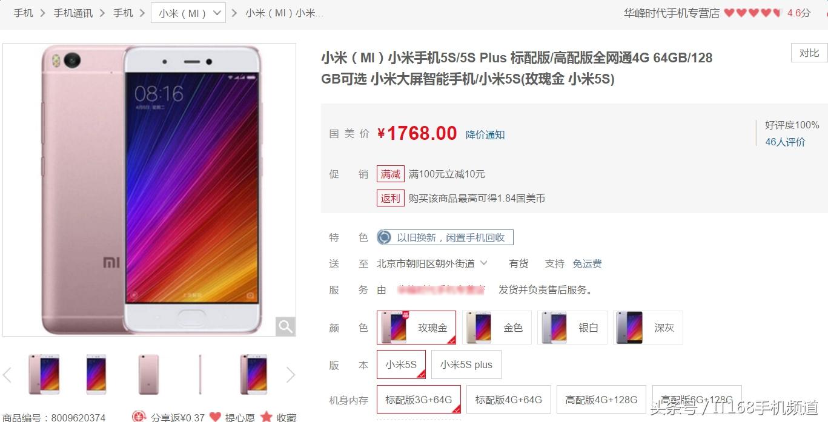Image resolution: width=828 pixels, height=422 pixels.
Task: Click the 降价通知 price alert link
Action: click(485, 134)
